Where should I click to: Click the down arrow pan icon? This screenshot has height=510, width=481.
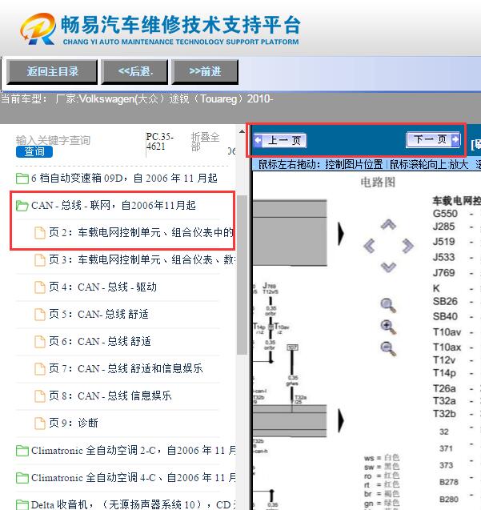point(388,267)
